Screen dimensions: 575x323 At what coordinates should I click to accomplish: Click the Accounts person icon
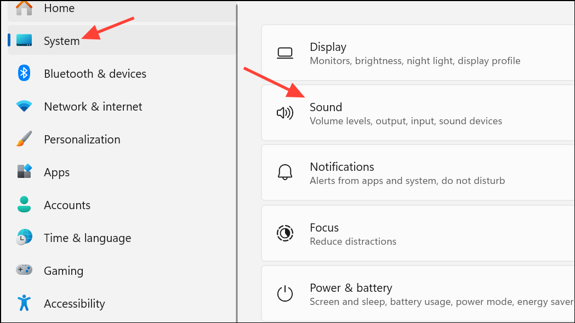[24, 204]
